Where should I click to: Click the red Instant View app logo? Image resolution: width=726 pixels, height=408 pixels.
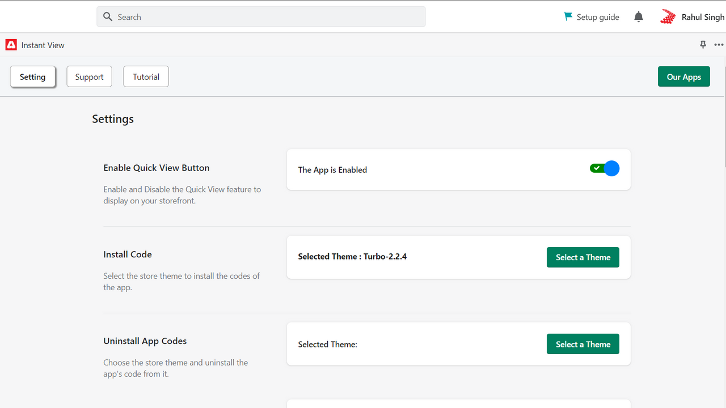(x=10, y=45)
